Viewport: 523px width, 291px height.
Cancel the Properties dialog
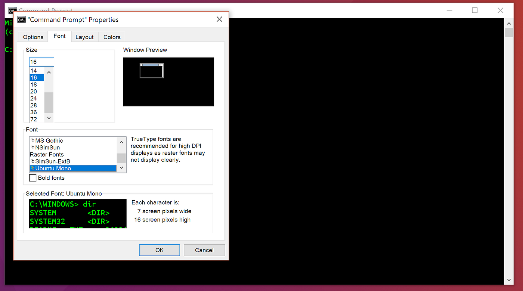(x=204, y=250)
